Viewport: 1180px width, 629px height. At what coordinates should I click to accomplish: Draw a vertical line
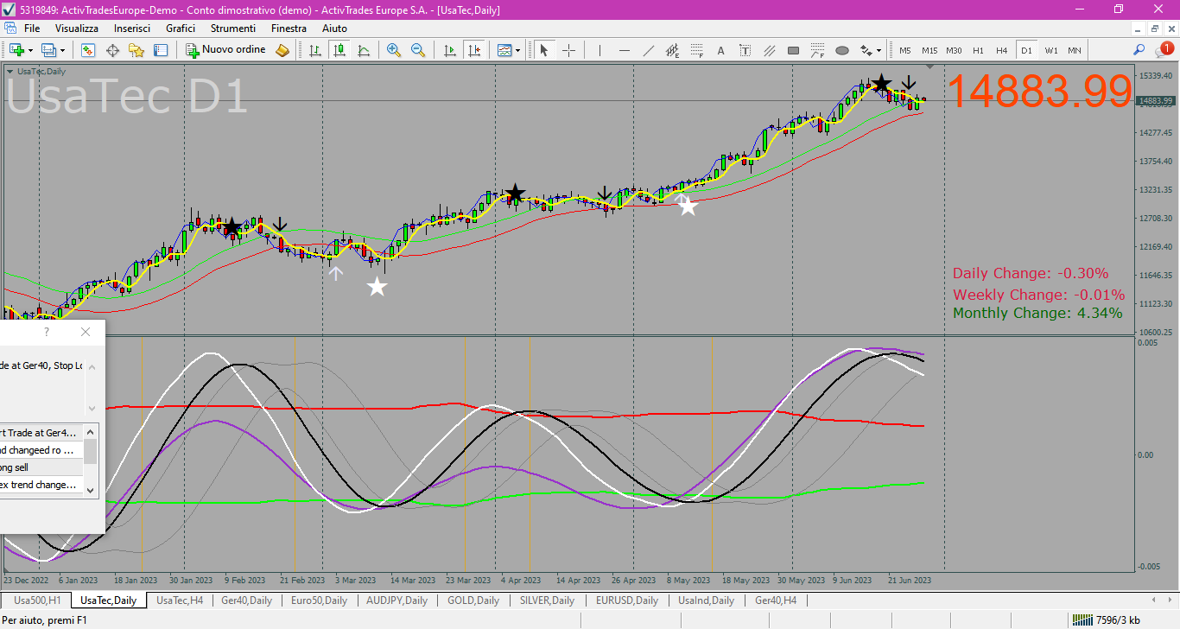[600, 50]
